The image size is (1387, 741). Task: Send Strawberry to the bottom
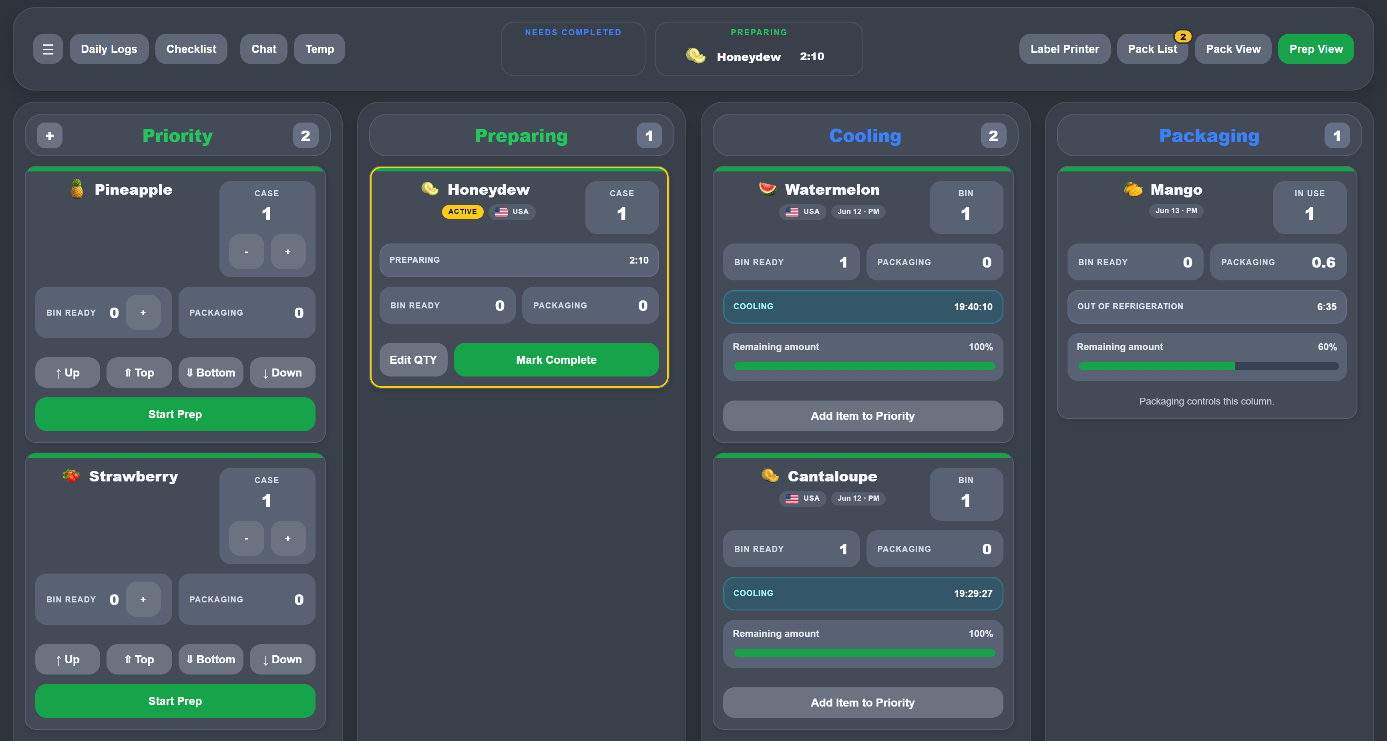click(211, 660)
